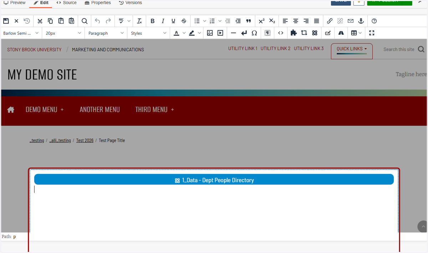
Task: Remove link with broken chain icon
Action: (340, 21)
